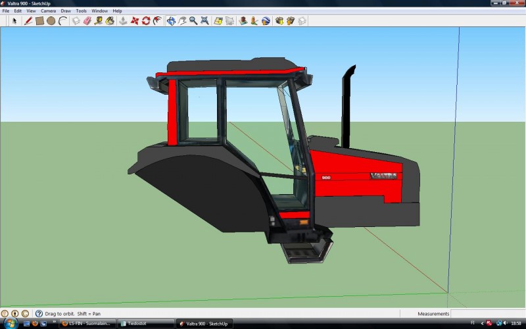This screenshot has width=526, height=329.
Task: Select the Zoom magnifier tool
Action: click(193, 21)
